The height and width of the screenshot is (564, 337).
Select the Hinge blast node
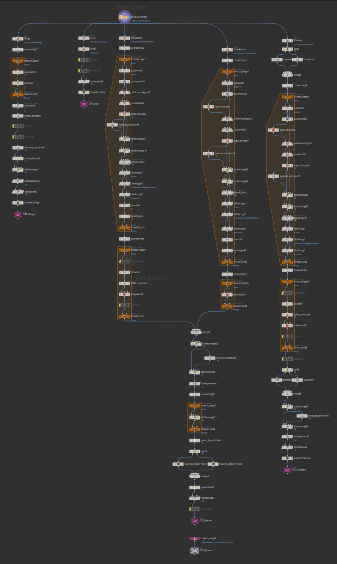[x=18, y=39]
